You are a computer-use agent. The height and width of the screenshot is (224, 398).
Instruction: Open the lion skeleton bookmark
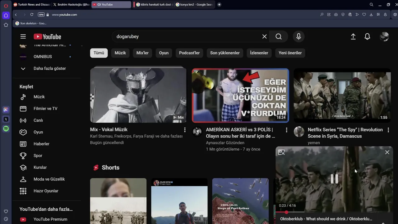(x=31, y=23)
